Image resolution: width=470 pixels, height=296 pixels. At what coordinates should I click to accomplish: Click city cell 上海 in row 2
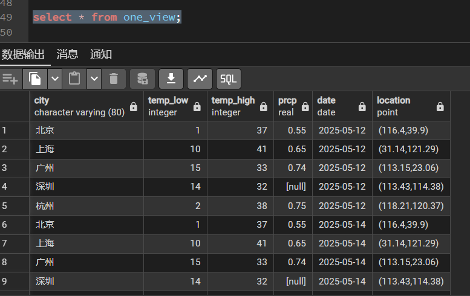coord(86,149)
